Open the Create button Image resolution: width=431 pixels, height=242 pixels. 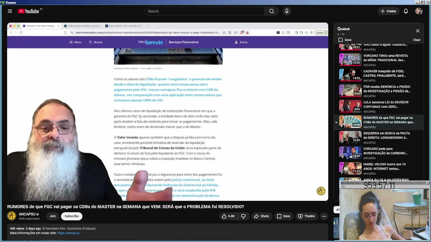tap(388, 11)
